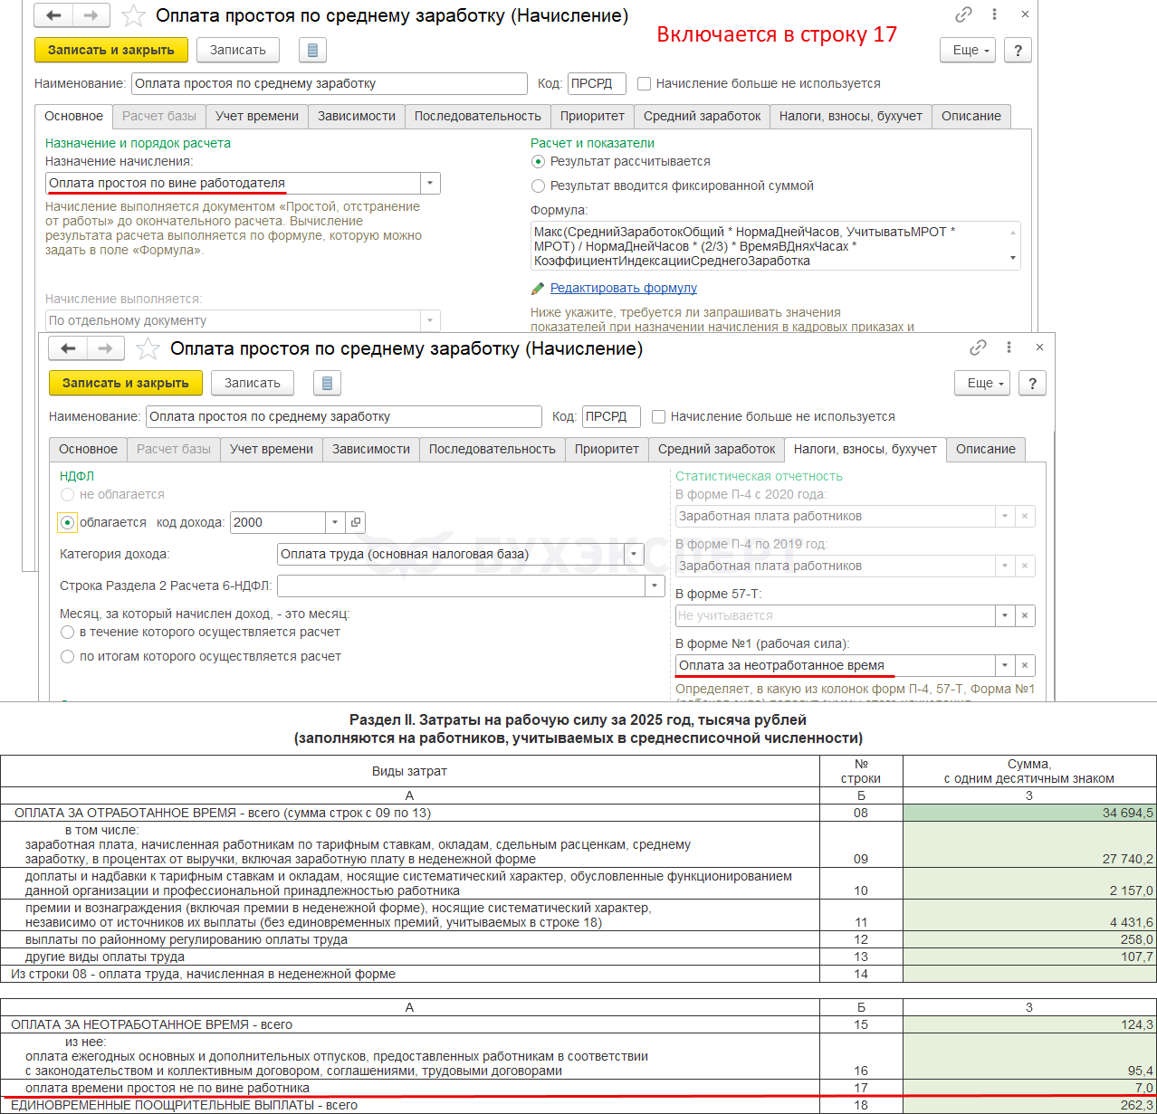Expand Строка Раздела 2 Расчета 6-НДФЛ dropdown
Image resolution: width=1157 pixels, height=1114 pixels.
(655, 586)
